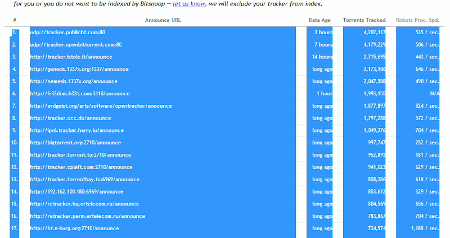
Task: Select http://bigtorrent.org:2710/announce URL
Action: (x=75, y=143)
